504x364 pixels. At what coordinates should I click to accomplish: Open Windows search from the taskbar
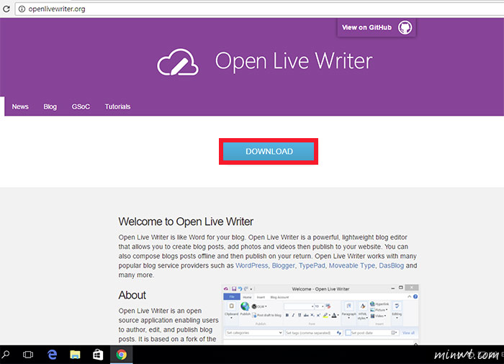(6, 355)
